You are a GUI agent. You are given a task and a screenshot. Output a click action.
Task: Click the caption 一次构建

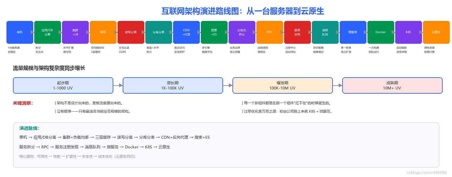click(374, 48)
